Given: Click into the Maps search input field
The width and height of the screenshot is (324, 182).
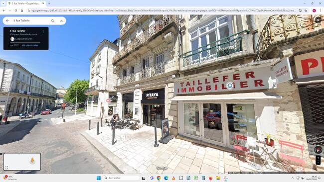Looking at the screenshot, I should (31, 21).
